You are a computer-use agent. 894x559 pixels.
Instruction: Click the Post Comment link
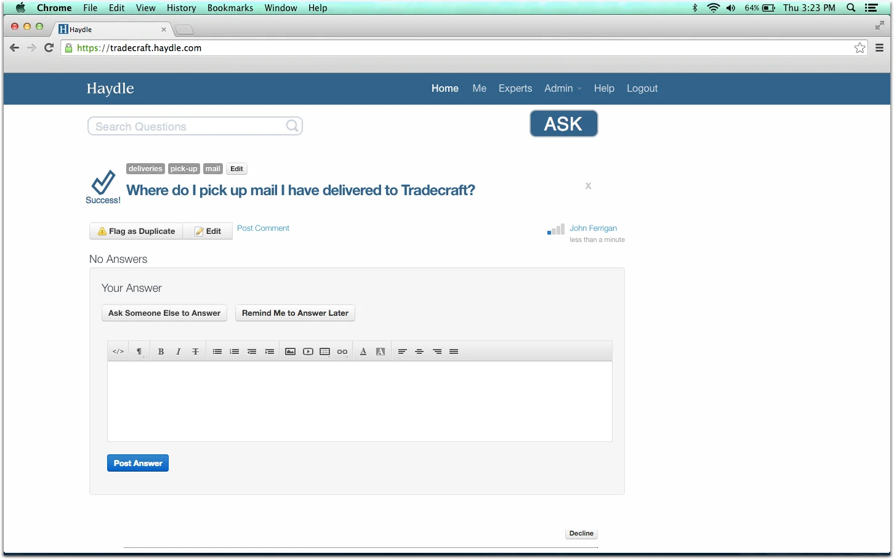click(263, 228)
